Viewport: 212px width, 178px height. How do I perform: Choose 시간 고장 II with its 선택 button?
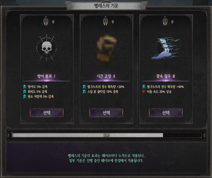click(x=106, y=113)
